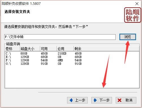Click the blue right arrow icon
Viewport: 142px width, 108px height.
(95, 100)
